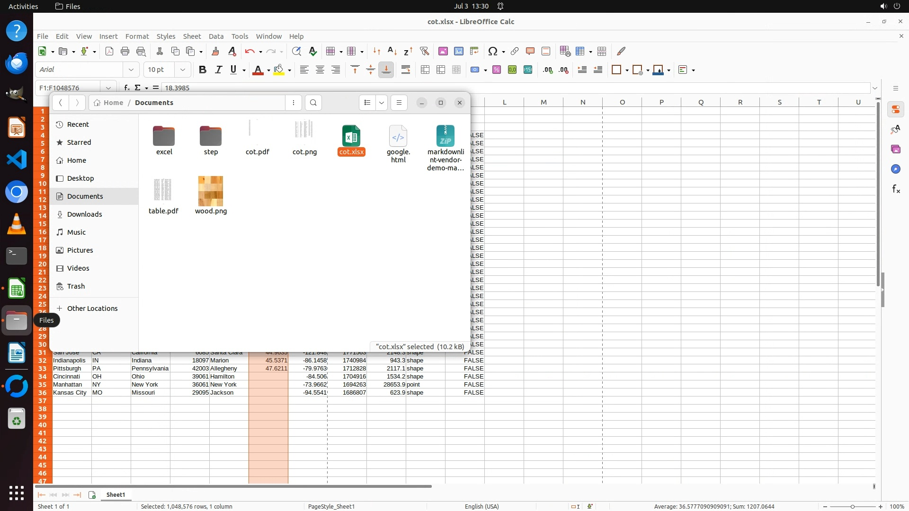Click the Insert Special Character omega icon
The height and width of the screenshot is (511, 909).
[492, 51]
